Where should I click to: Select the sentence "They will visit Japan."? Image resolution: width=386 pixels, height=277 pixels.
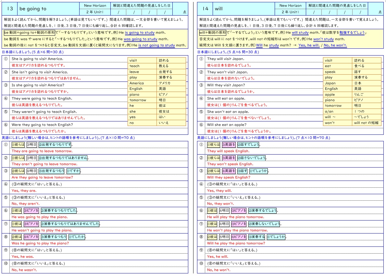pyautogui.click(x=226, y=59)
